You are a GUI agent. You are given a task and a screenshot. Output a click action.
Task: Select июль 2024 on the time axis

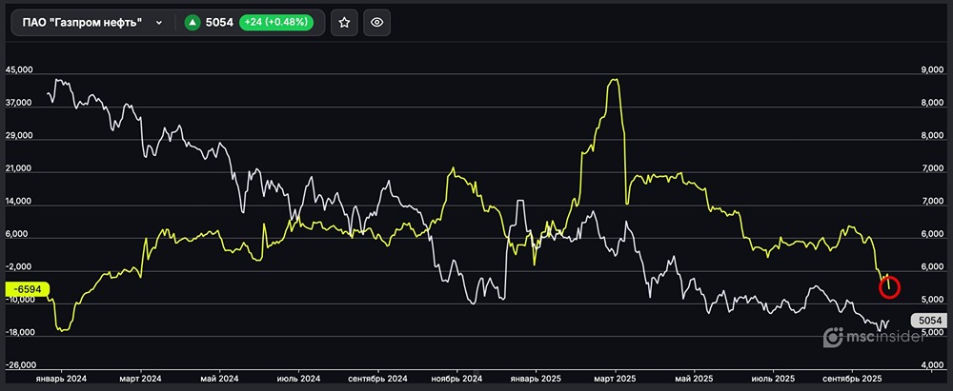298,378
